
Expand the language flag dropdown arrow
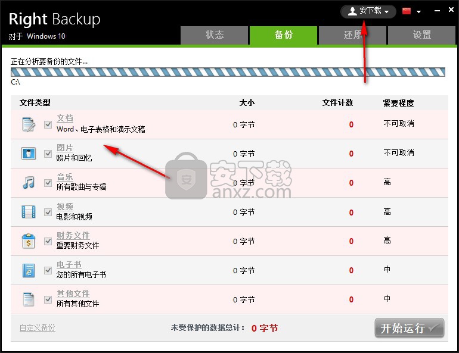(418, 12)
